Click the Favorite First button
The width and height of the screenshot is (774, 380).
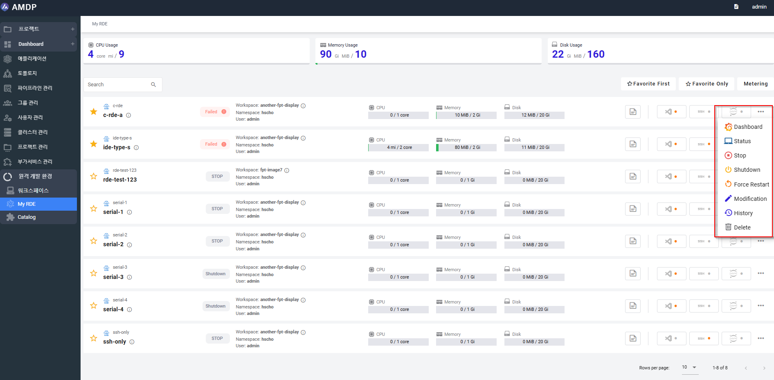coord(648,84)
